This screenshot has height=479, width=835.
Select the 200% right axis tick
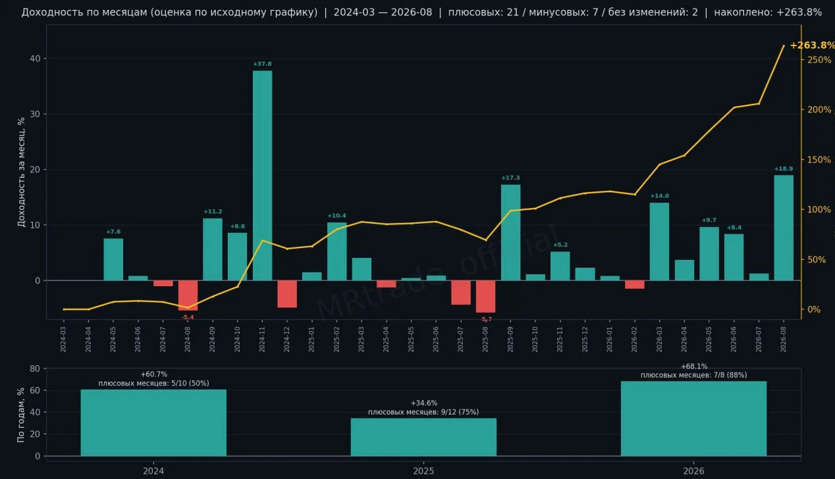[x=819, y=110]
